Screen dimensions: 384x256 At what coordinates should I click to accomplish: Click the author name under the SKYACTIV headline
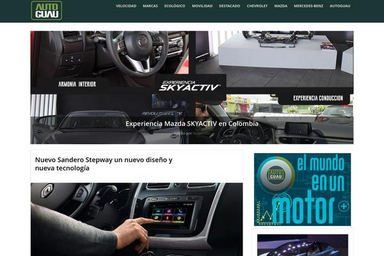pos(201,133)
